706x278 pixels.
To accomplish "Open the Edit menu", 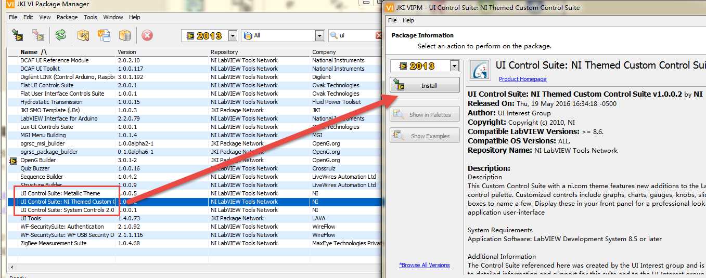I will [28, 17].
